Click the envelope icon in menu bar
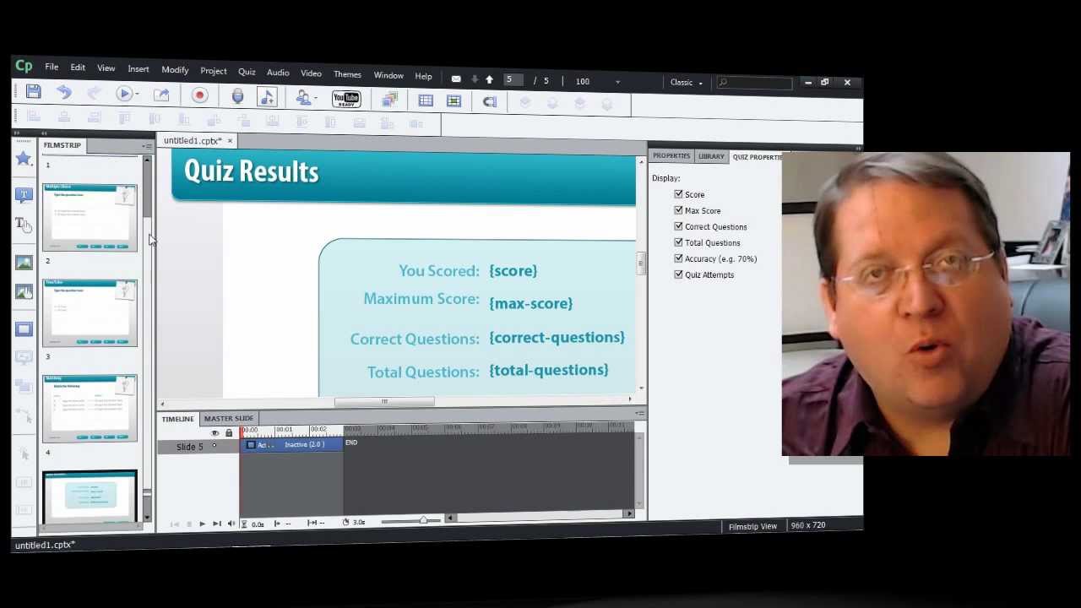The image size is (1081, 608). (x=456, y=79)
